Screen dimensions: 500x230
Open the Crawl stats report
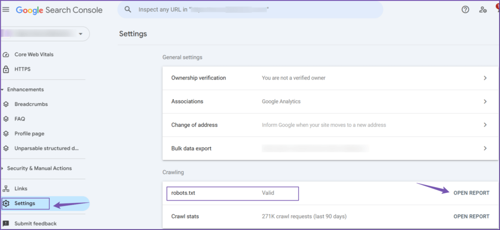click(471, 216)
